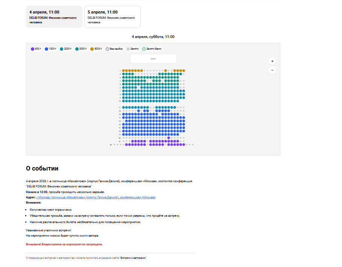Pick the leftmost blue seat in row 12
The image size is (342, 267).
[x=138, y=111]
